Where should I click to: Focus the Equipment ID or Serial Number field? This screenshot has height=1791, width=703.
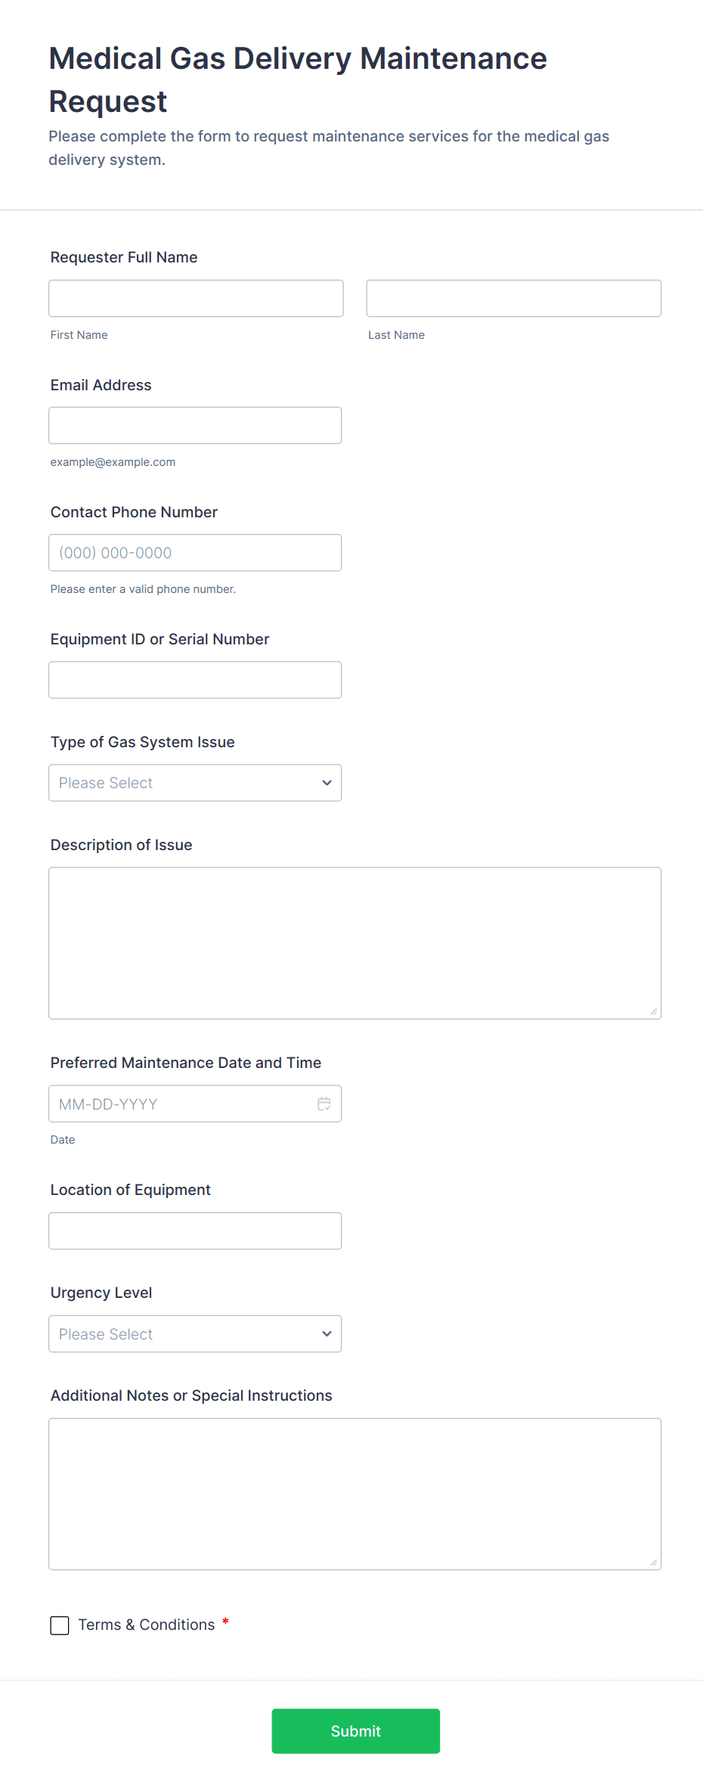coord(194,680)
